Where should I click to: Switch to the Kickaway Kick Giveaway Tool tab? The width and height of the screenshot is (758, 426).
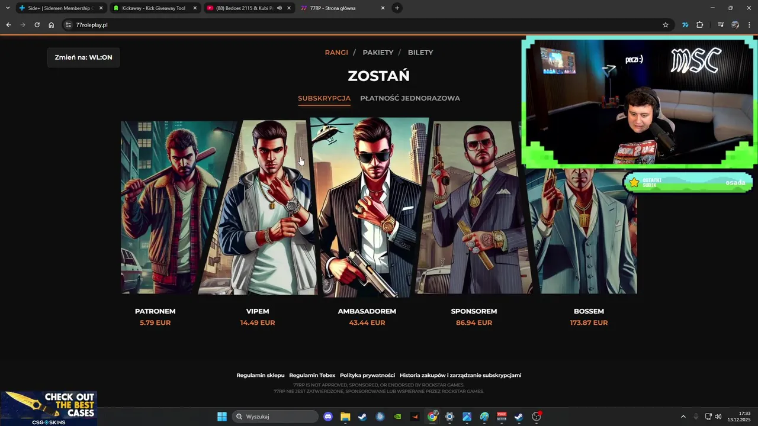(x=155, y=8)
